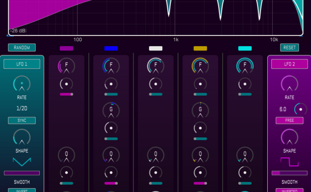Toggle INVERT on LFO 1
The image size is (311, 192).
coord(22,190)
